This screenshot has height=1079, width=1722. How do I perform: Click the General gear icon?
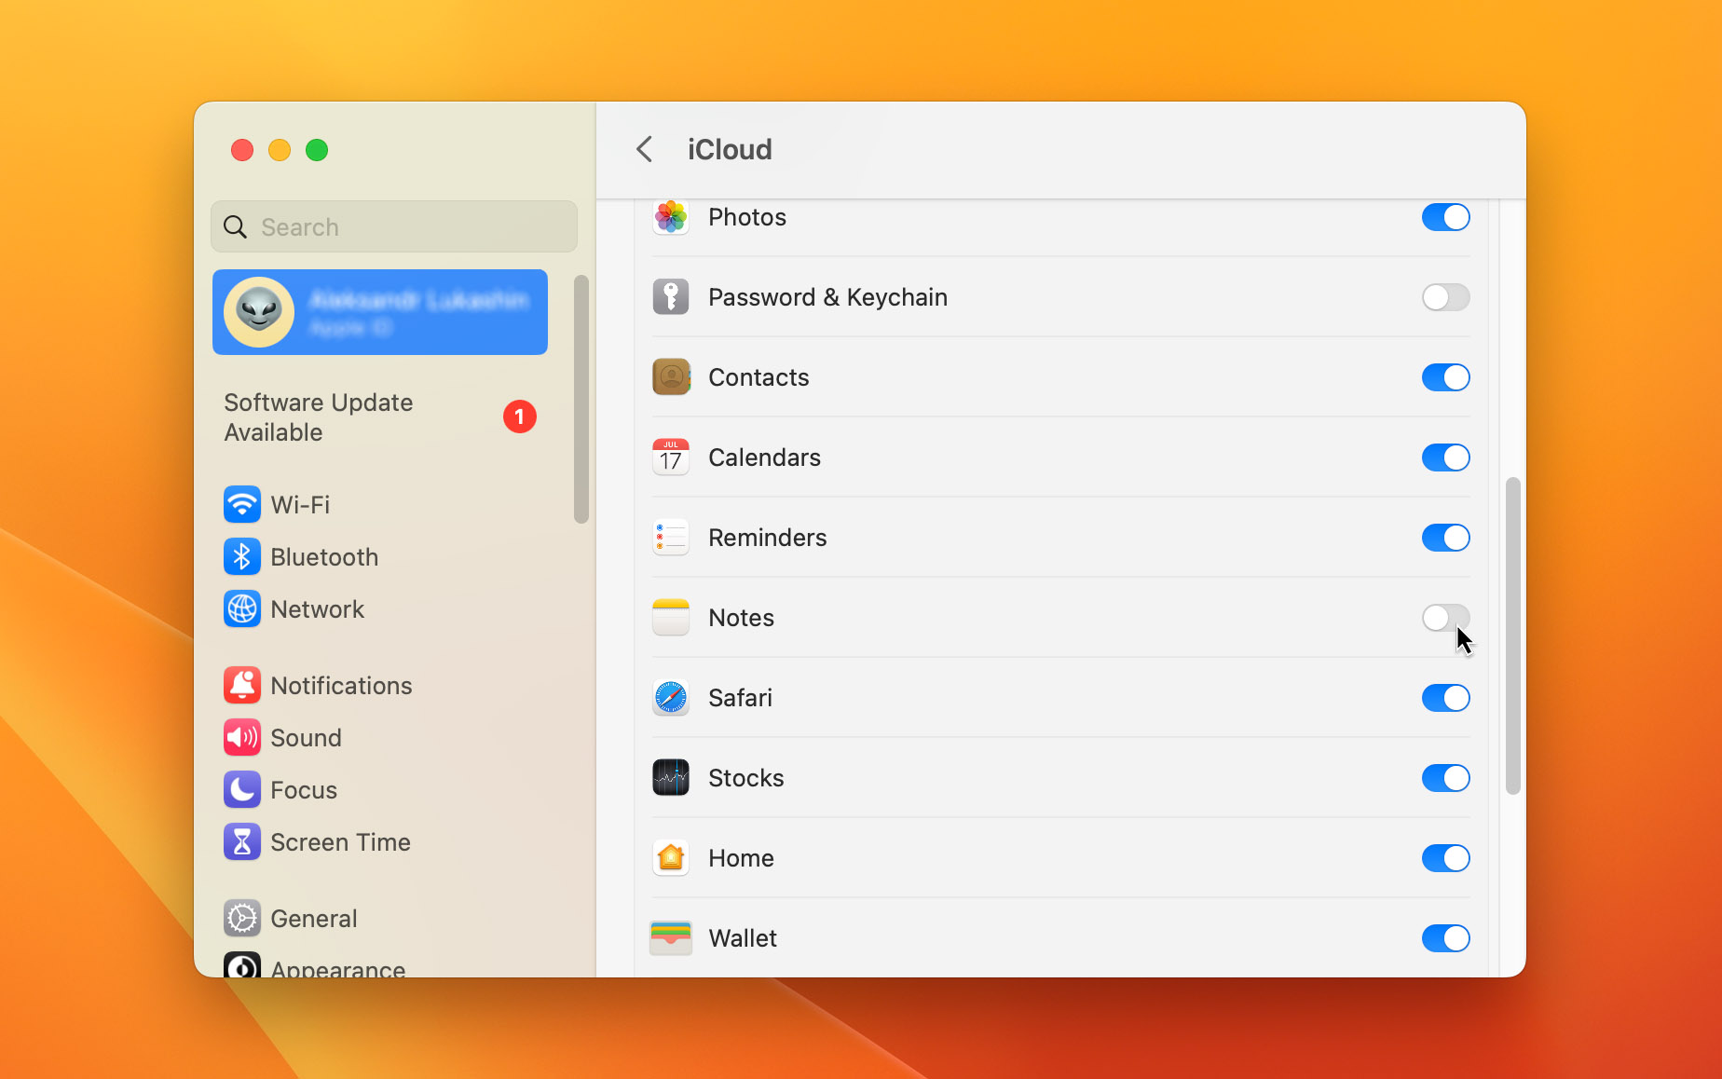tap(242, 919)
